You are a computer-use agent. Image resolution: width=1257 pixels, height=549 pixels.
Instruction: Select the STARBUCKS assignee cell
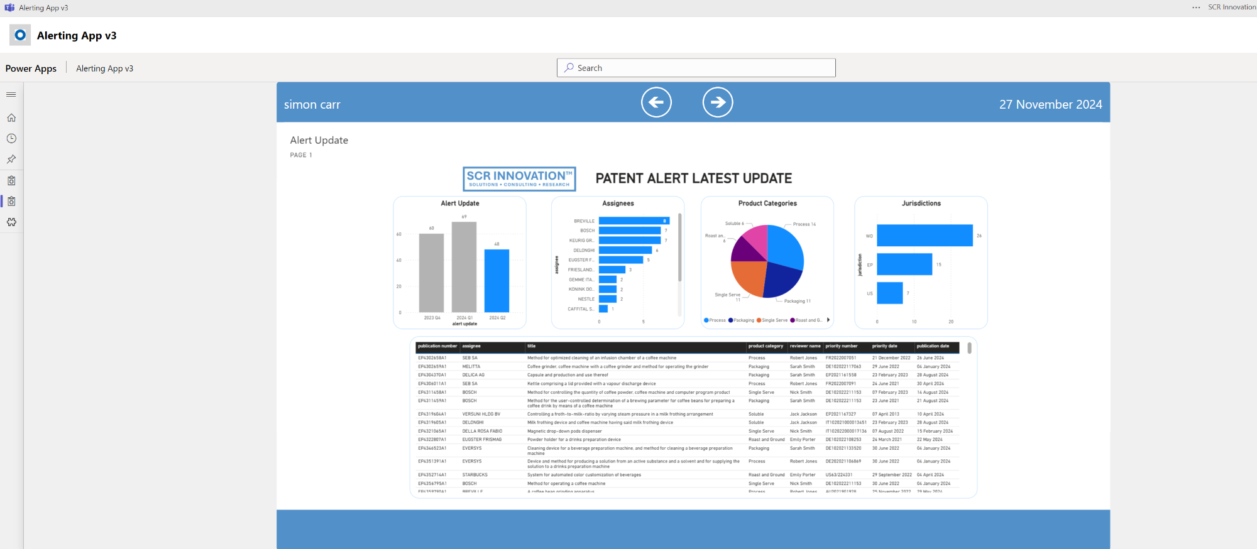tap(475, 475)
